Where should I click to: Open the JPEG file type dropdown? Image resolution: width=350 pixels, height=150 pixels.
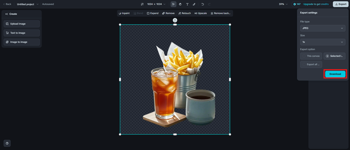pos(323,28)
